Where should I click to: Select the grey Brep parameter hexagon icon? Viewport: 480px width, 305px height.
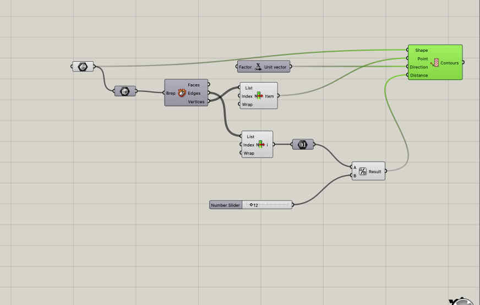124,91
